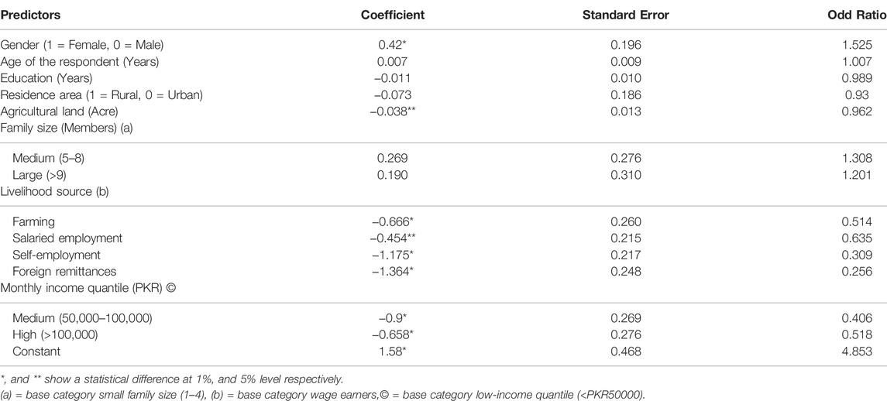Click the Monthly income quantile (PKR) heading

[x=88, y=289]
